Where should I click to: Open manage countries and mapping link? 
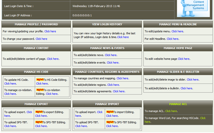tap(123, 79)
